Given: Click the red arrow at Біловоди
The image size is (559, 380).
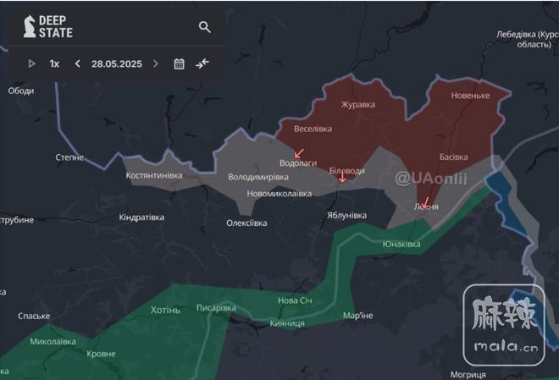Looking at the screenshot, I should point(342,178).
